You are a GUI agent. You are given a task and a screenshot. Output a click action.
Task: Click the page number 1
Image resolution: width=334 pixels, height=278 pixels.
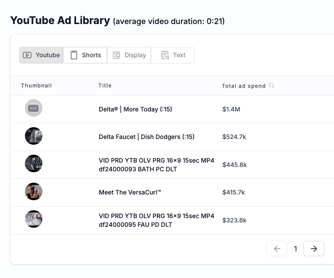coord(296,249)
